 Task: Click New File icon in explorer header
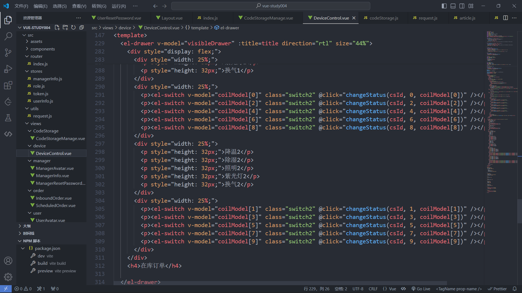click(57, 27)
